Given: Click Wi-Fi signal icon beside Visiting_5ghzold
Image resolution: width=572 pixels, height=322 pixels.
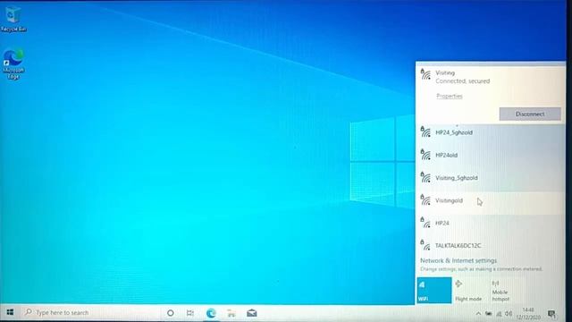Looking at the screenshot, I should [x=425, y=177].
